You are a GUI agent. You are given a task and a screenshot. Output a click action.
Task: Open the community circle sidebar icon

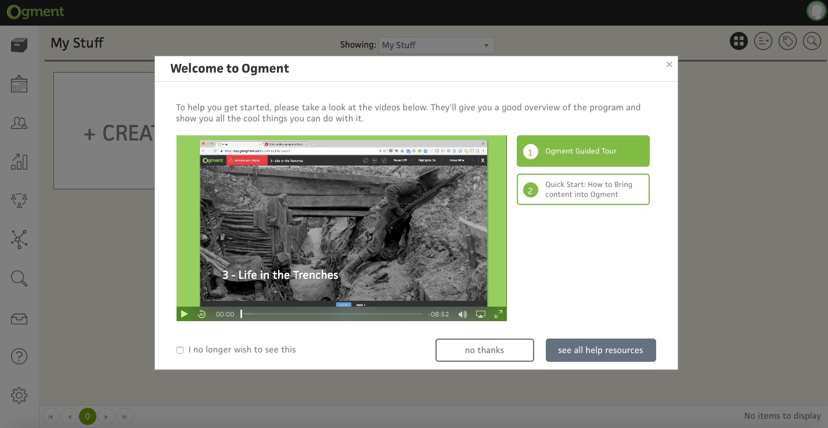19,200
